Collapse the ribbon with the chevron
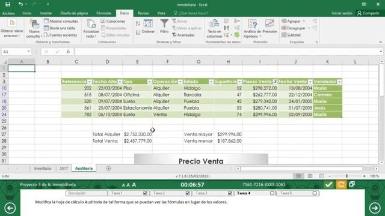Viewport: 385px width, 216px height. click(x=380, y=42)
